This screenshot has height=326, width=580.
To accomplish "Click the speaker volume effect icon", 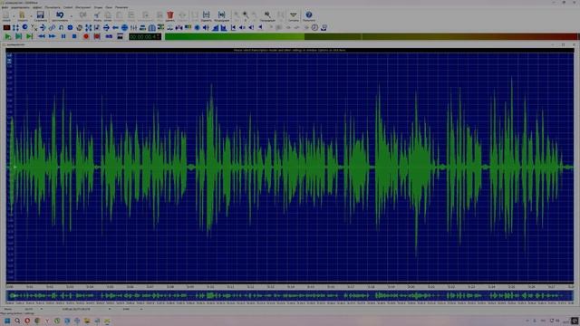I will (206, 27).
